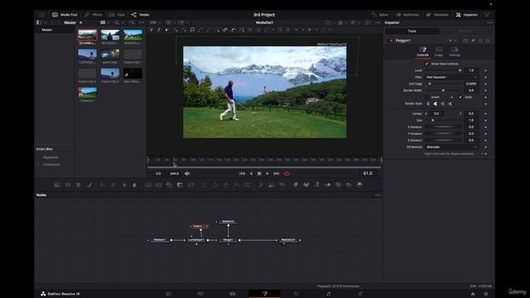The width and height of the screenshot is (530, 298).
Task: Add a pEmitter particle node
Action: click(261, 185)
